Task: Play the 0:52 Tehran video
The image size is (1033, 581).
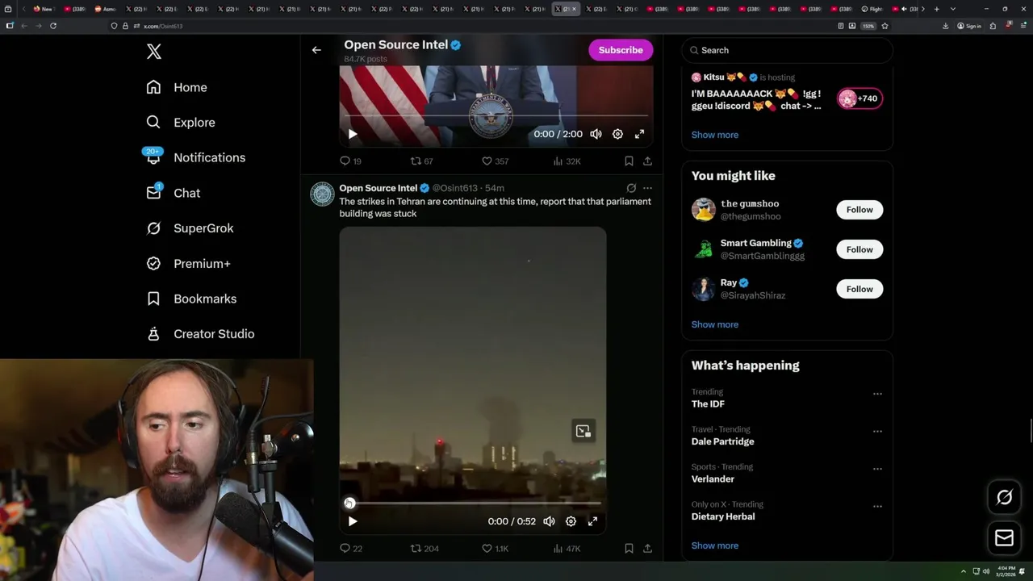Action: pos(353,521)
